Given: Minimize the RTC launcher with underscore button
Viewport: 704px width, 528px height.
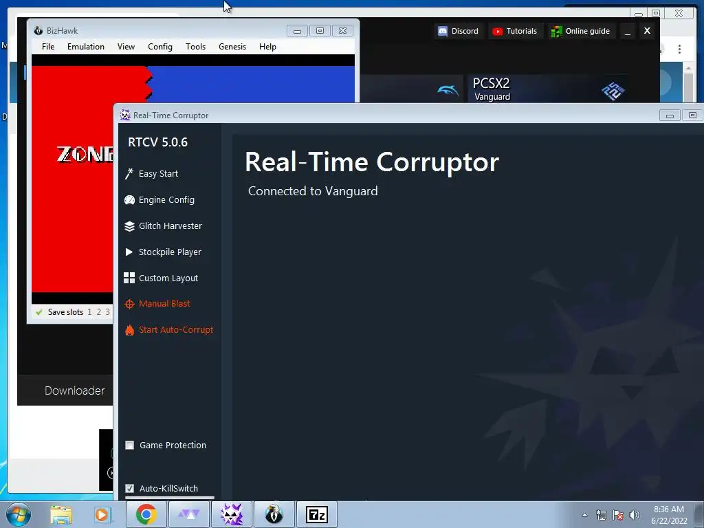Looking at the screenshot, I should pyautogui.click(x=628, y=31).
